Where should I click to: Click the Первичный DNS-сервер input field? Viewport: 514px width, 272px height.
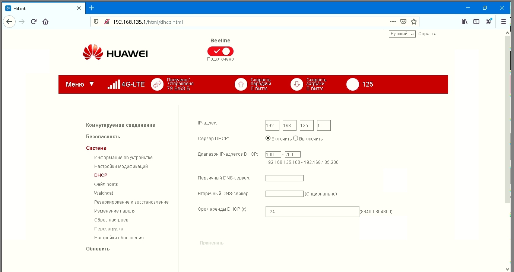click(x=284, y=178)
